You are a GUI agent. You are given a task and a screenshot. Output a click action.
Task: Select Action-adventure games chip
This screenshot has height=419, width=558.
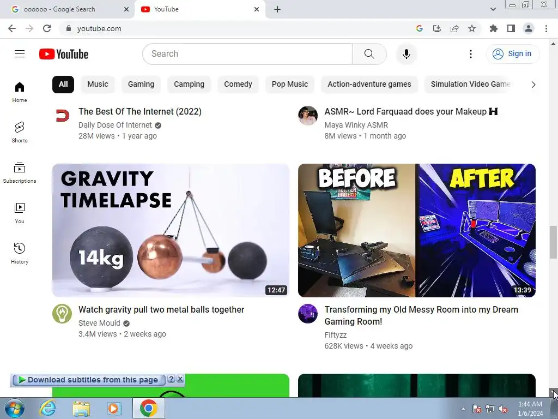tap(369, 85)
